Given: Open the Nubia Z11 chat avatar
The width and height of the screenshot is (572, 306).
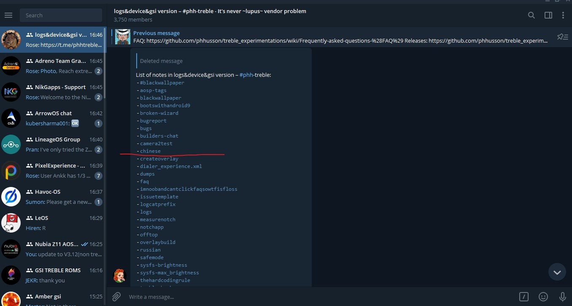Looking at the screenshot, I should [11, 249].
